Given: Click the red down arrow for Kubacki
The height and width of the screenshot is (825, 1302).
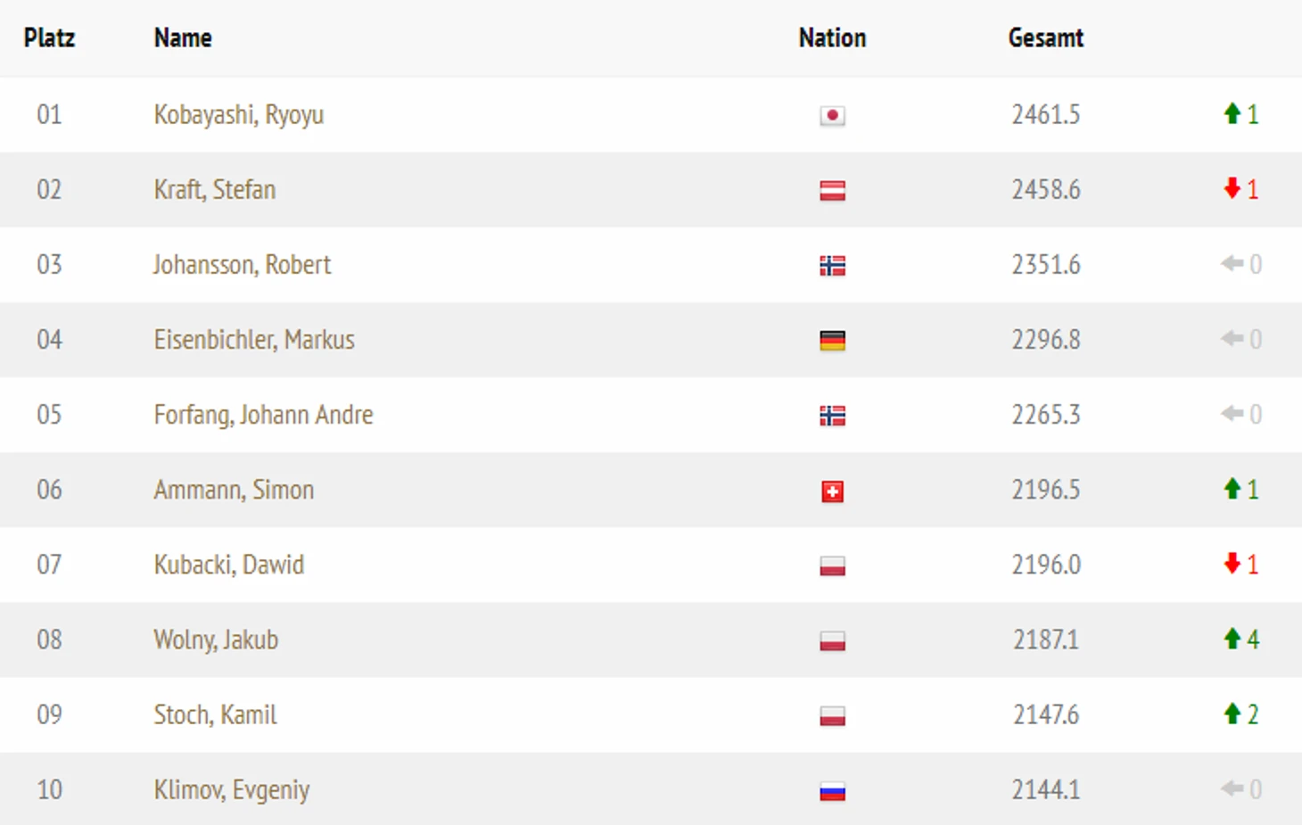Looking at the screenshot, I should pyautogui.click(x=1232, y=564).
